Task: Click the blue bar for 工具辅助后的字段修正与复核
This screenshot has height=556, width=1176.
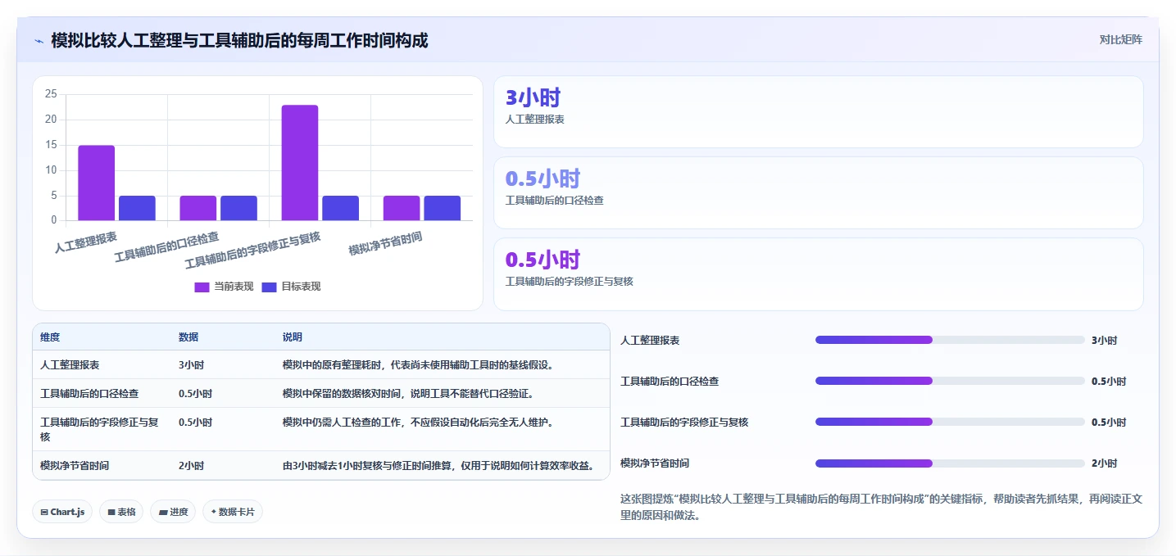Action: 340,208
